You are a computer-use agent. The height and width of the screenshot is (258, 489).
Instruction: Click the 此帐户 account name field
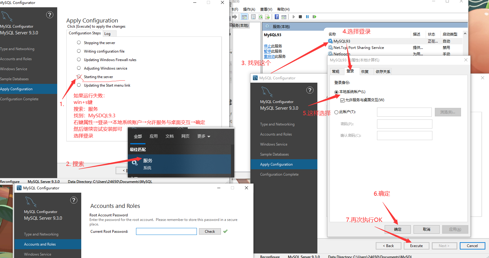(x=404, y=112)
